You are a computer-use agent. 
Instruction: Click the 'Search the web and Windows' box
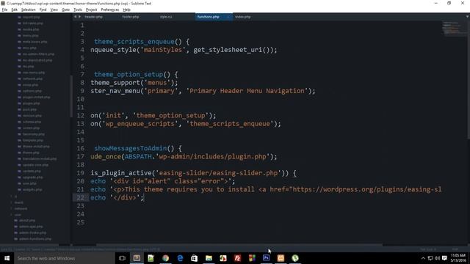(x=65, y=258)
